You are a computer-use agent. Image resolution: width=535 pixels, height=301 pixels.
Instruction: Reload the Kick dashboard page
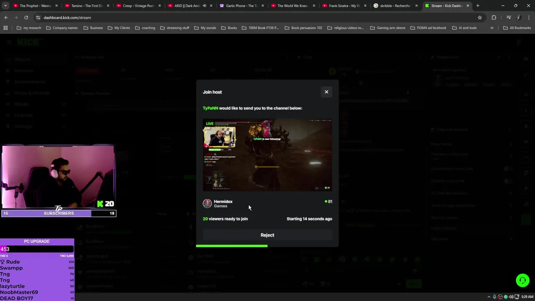point(26,18)
